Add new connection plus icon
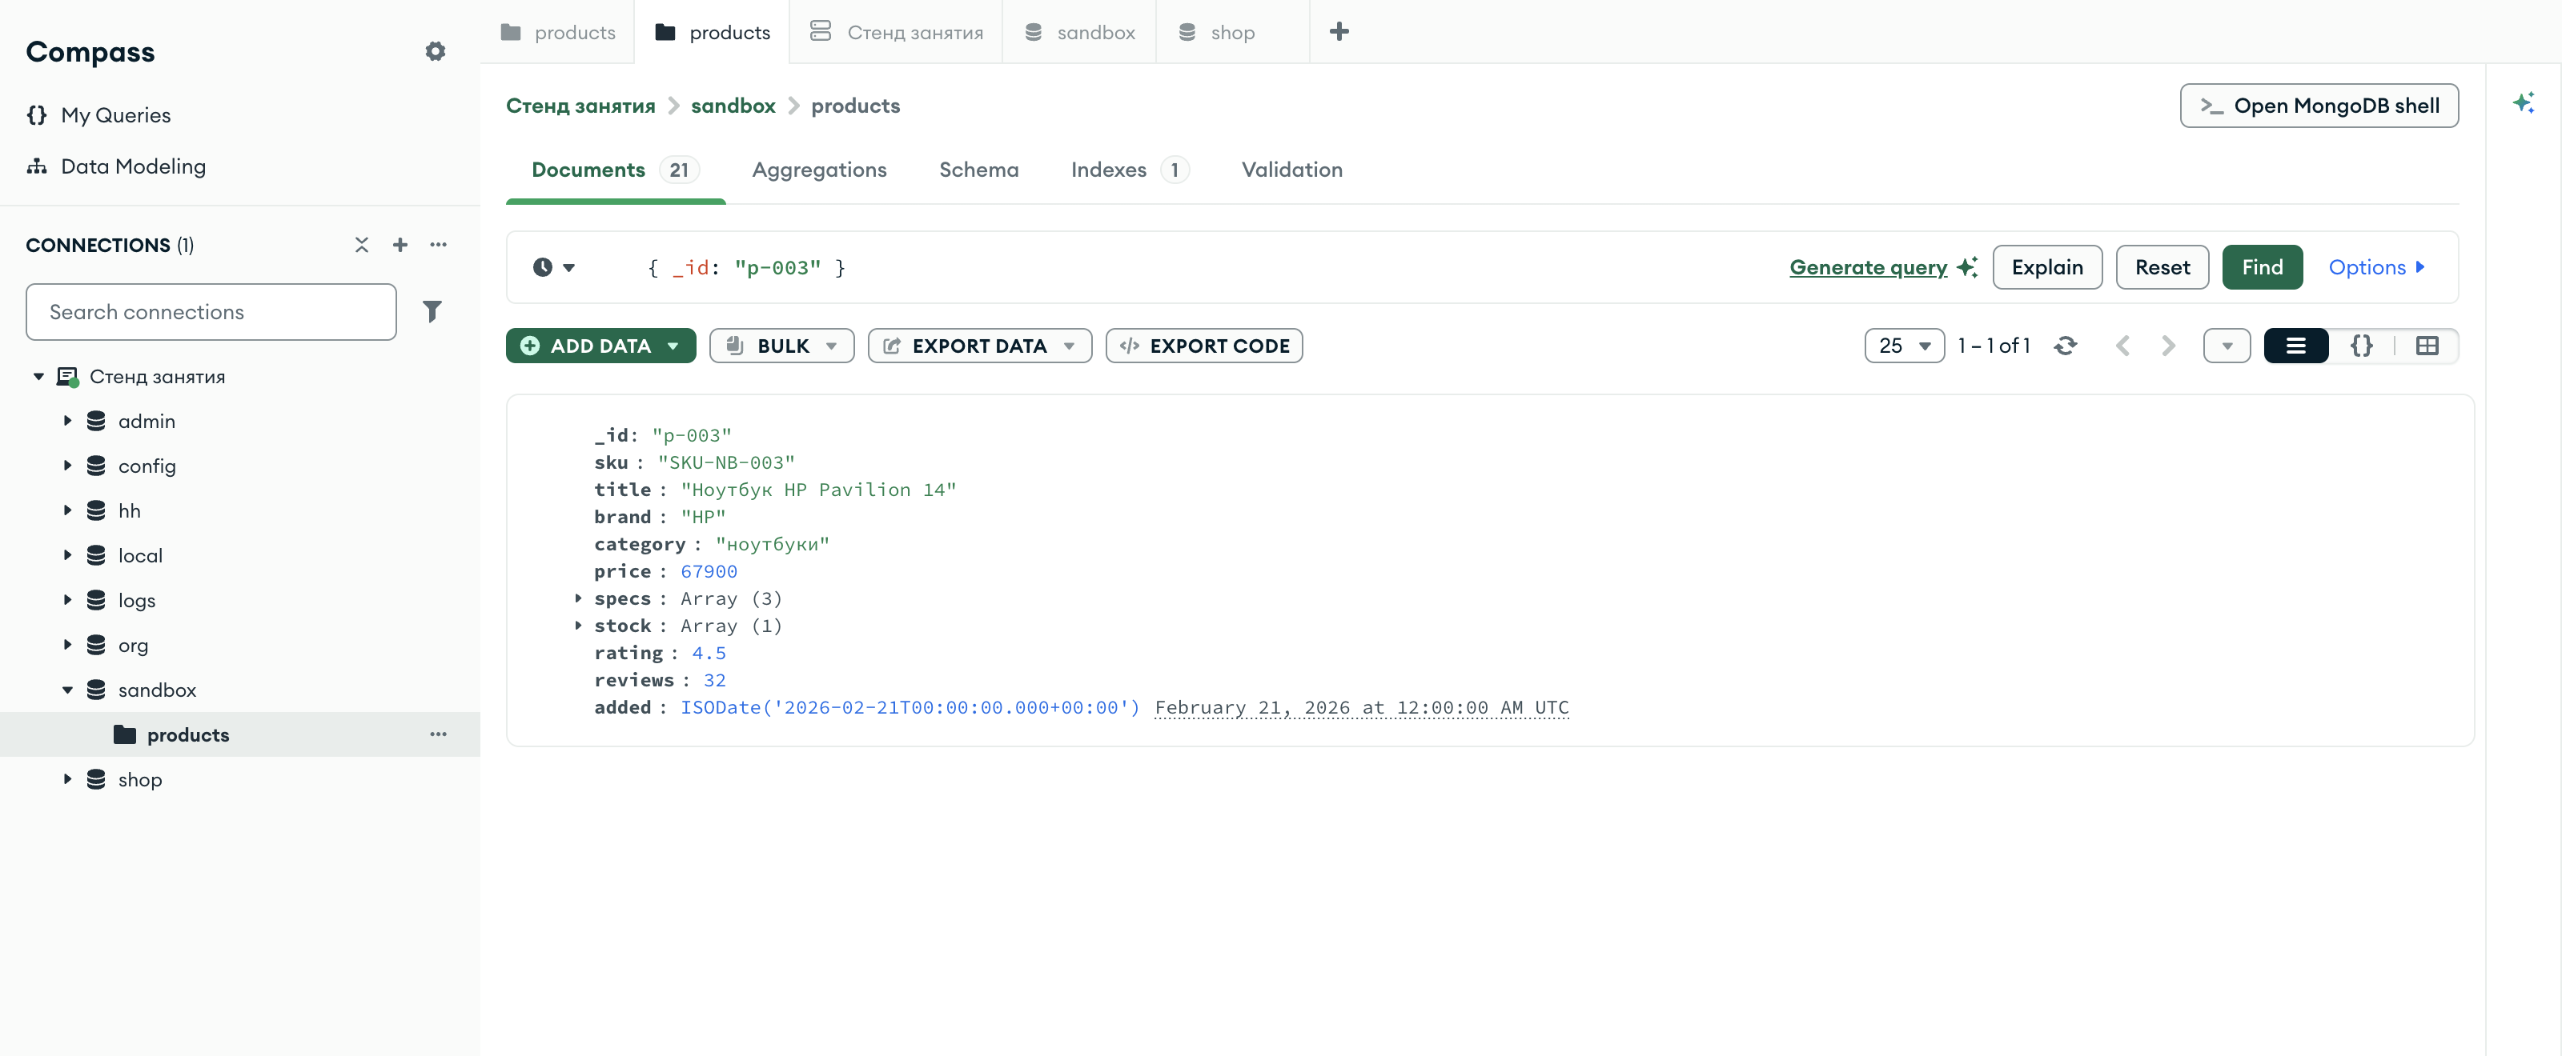Viewport: 2562px width, 1056px height. tap(400, 244)
